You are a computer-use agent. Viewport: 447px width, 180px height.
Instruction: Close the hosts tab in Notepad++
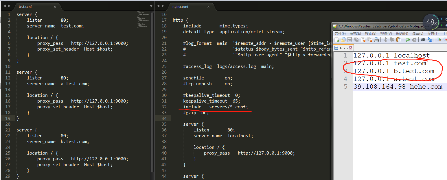(x=351, y=48)
